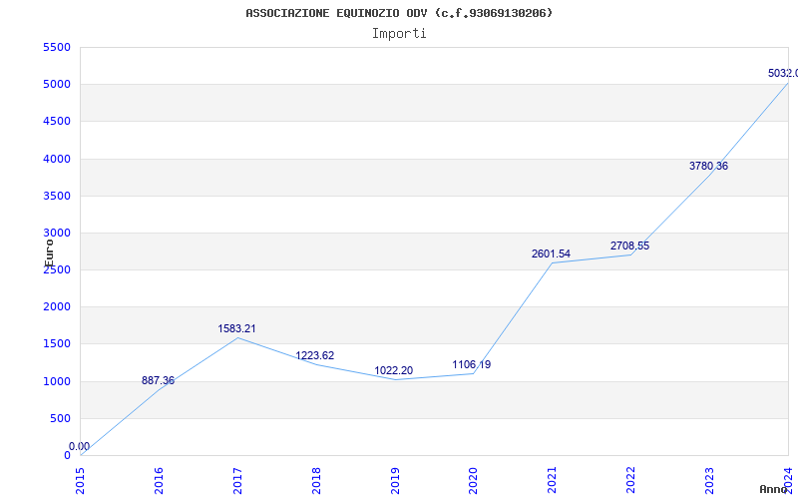Click the 2022 x-axis year label
The width and height of the screenshot is (798, 499).
(x=631, y=481)
